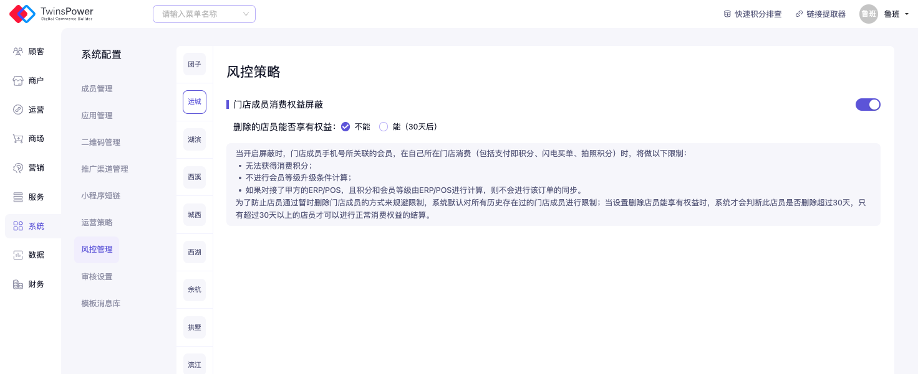This screenshot has width=918, height=374.
Task: Open 成员管理 in system configuration menu
Action: click(x=97, y=89)
